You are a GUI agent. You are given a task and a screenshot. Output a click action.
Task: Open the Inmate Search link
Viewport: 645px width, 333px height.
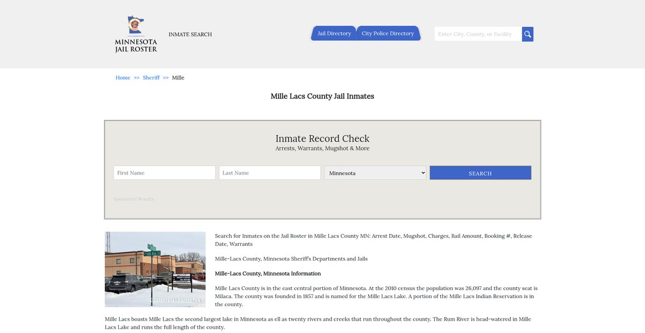pos(190,34)
